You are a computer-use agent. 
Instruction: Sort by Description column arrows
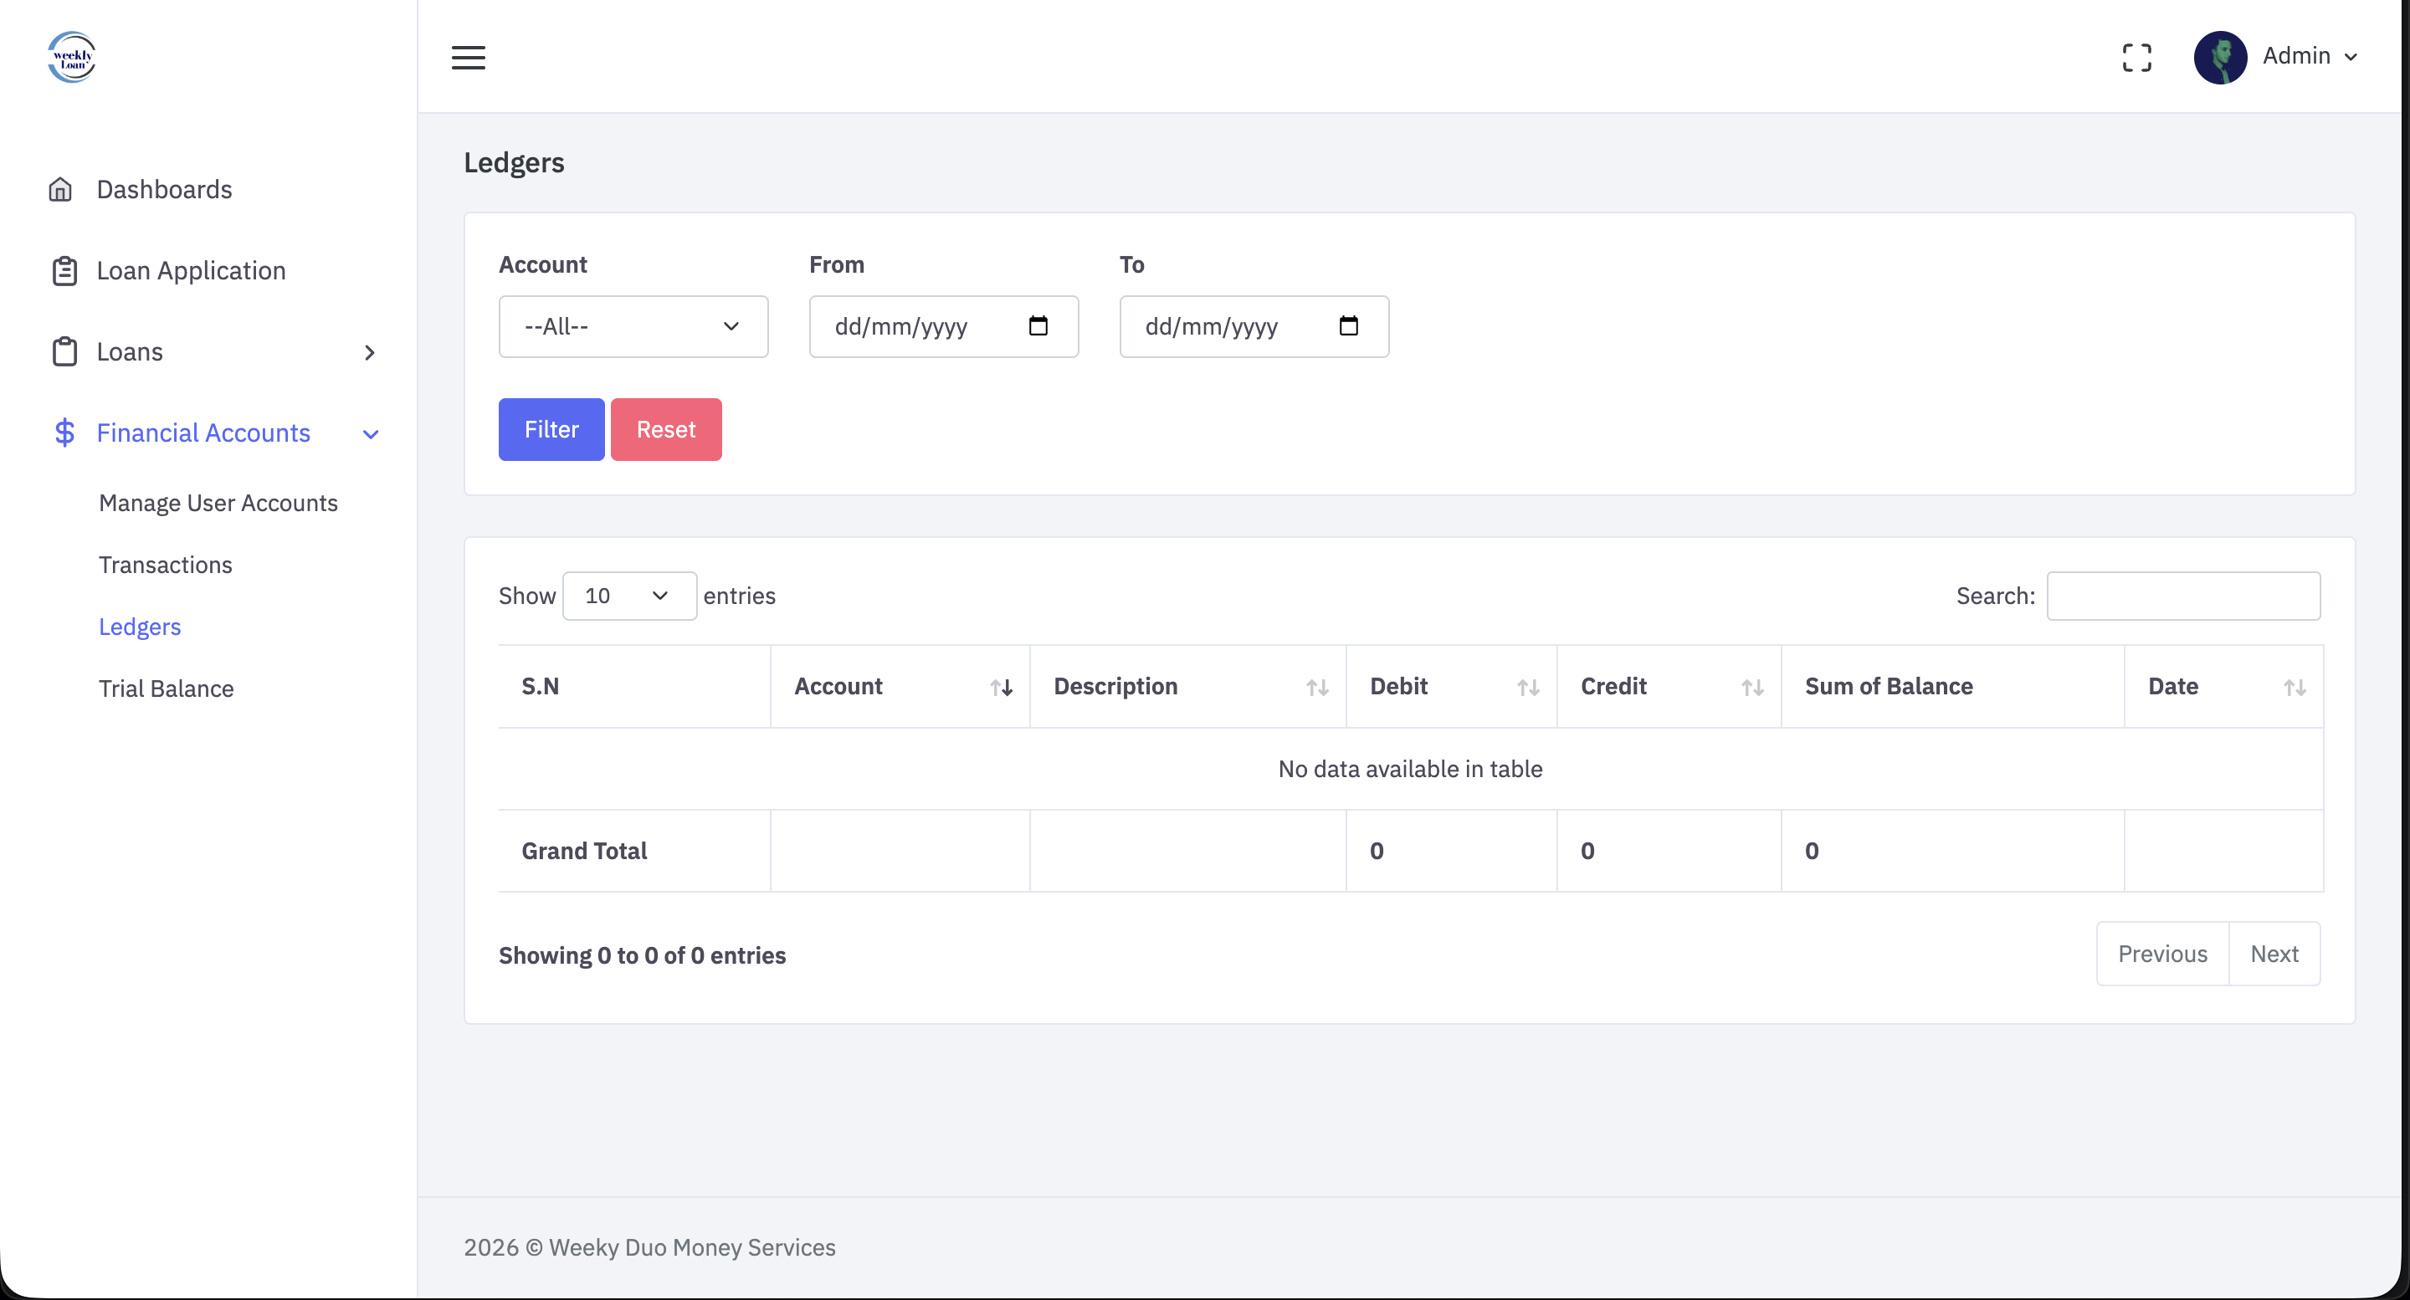coord(1317,688)
